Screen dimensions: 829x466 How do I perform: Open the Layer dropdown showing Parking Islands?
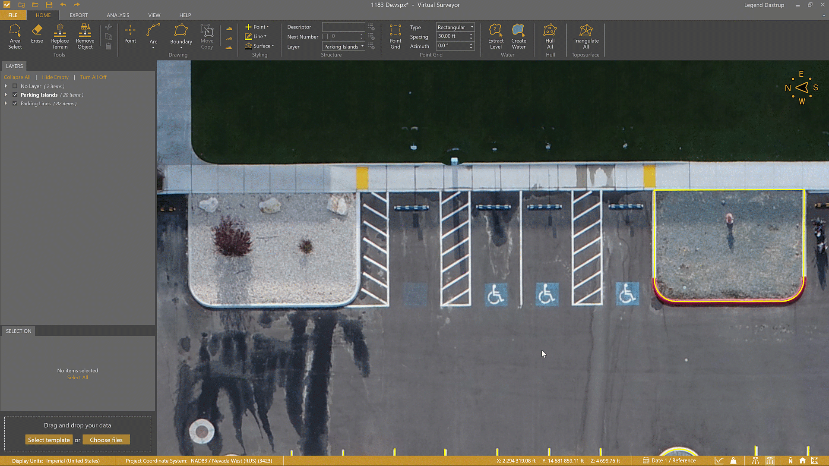click(x=344, y=47)
